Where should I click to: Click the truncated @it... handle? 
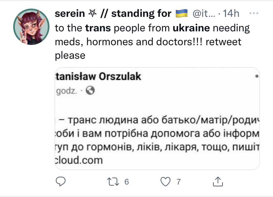tap(204, 14)
